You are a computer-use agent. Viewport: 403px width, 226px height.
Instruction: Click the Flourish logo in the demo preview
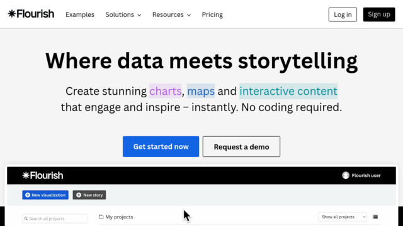click(43, 176)
